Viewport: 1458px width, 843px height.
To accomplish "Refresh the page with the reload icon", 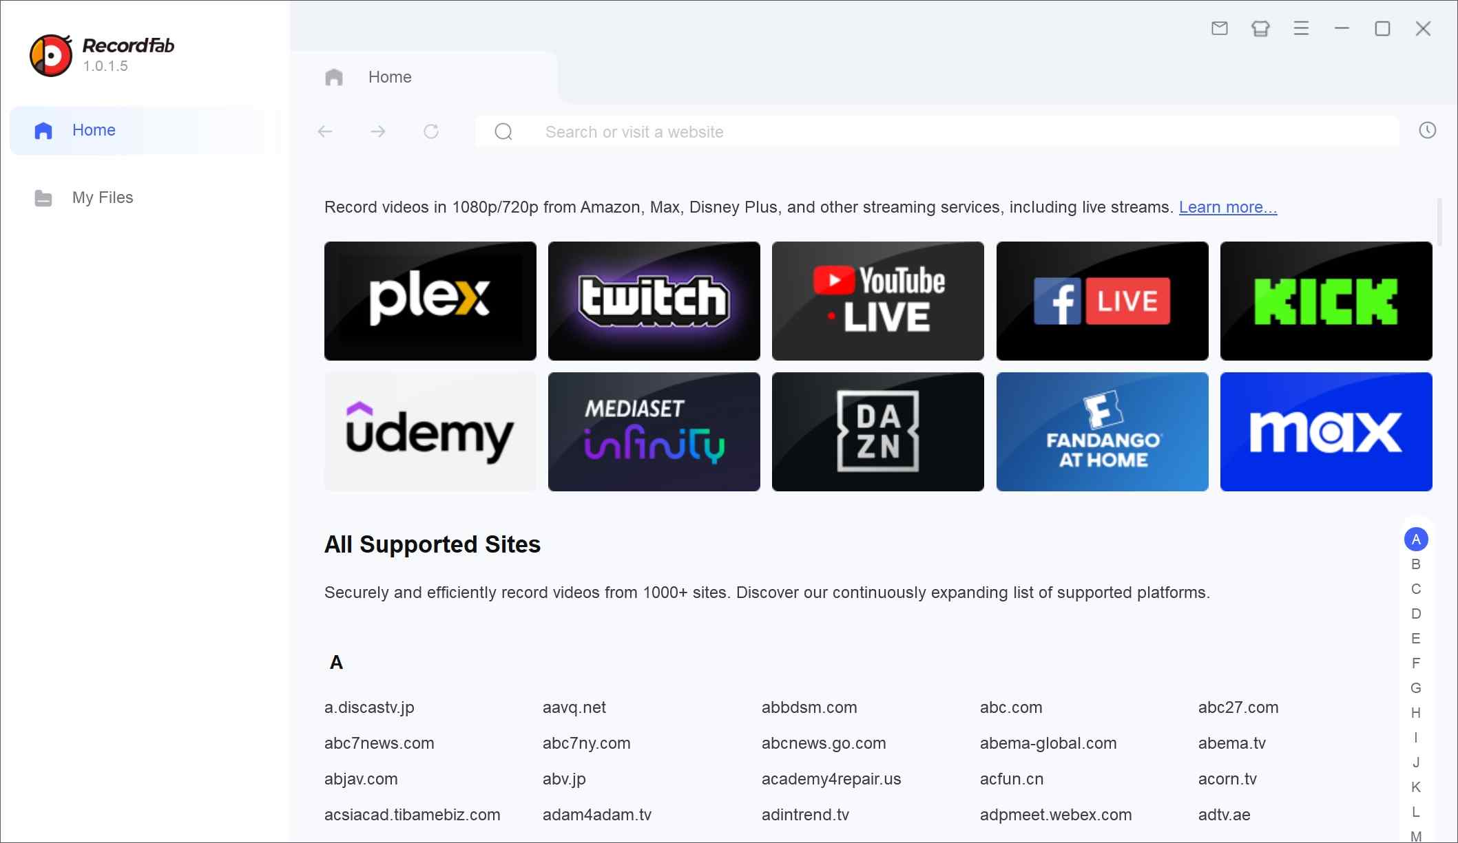I will pos(430,131).
